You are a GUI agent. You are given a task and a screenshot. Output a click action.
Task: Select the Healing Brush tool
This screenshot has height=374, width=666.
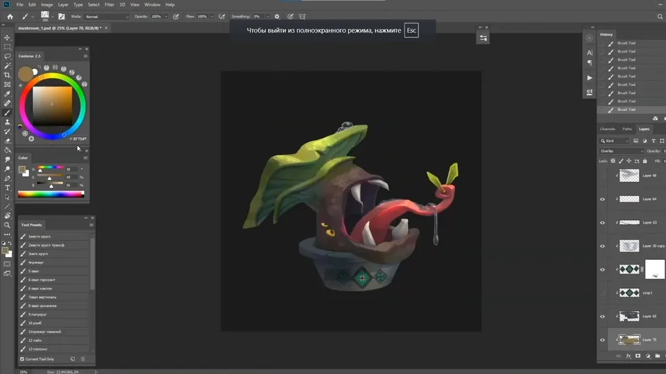[7, 103]
